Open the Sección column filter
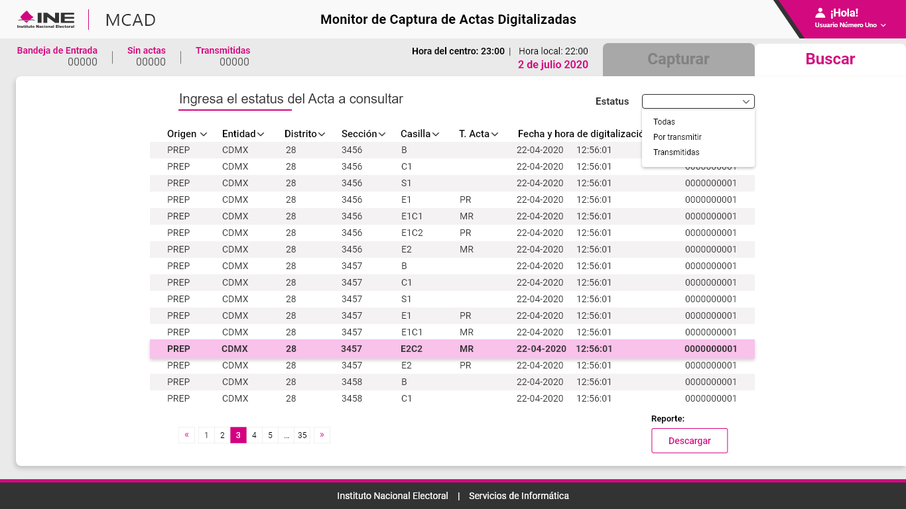The height and width of the screenshot is (509, 906). tap(382, 134)
